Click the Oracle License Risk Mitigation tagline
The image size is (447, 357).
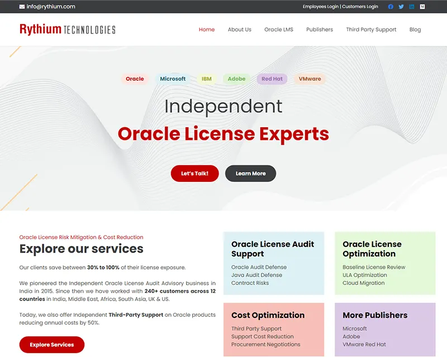click(81, 237)
